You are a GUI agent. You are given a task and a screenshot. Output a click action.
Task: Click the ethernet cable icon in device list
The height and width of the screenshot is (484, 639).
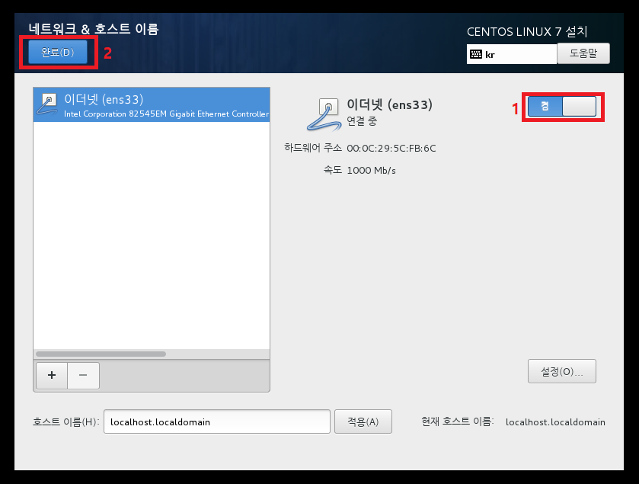(47, 104)
